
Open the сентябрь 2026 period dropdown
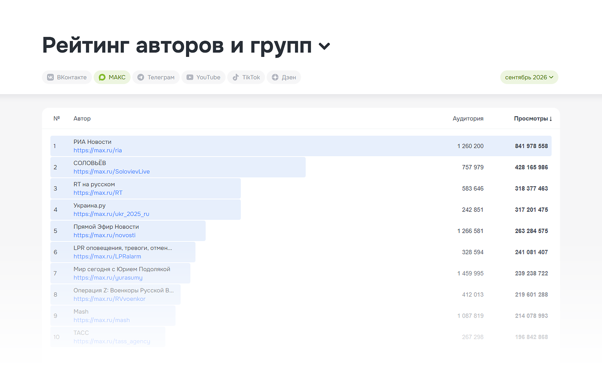(529, 77)
